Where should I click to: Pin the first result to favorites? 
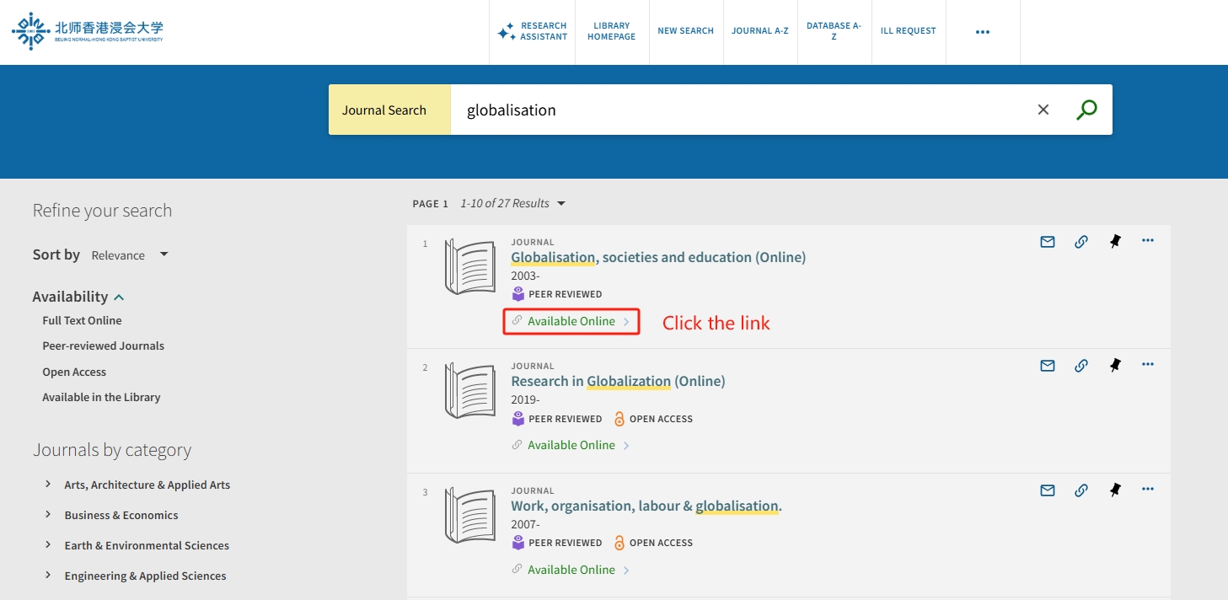[1115, 242]
